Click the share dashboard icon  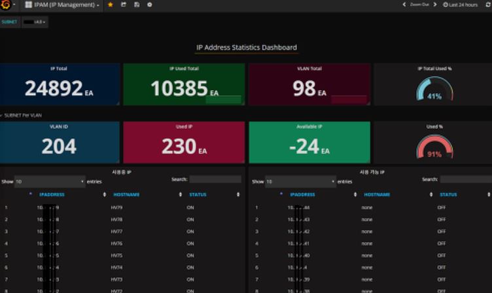(123, 5)
